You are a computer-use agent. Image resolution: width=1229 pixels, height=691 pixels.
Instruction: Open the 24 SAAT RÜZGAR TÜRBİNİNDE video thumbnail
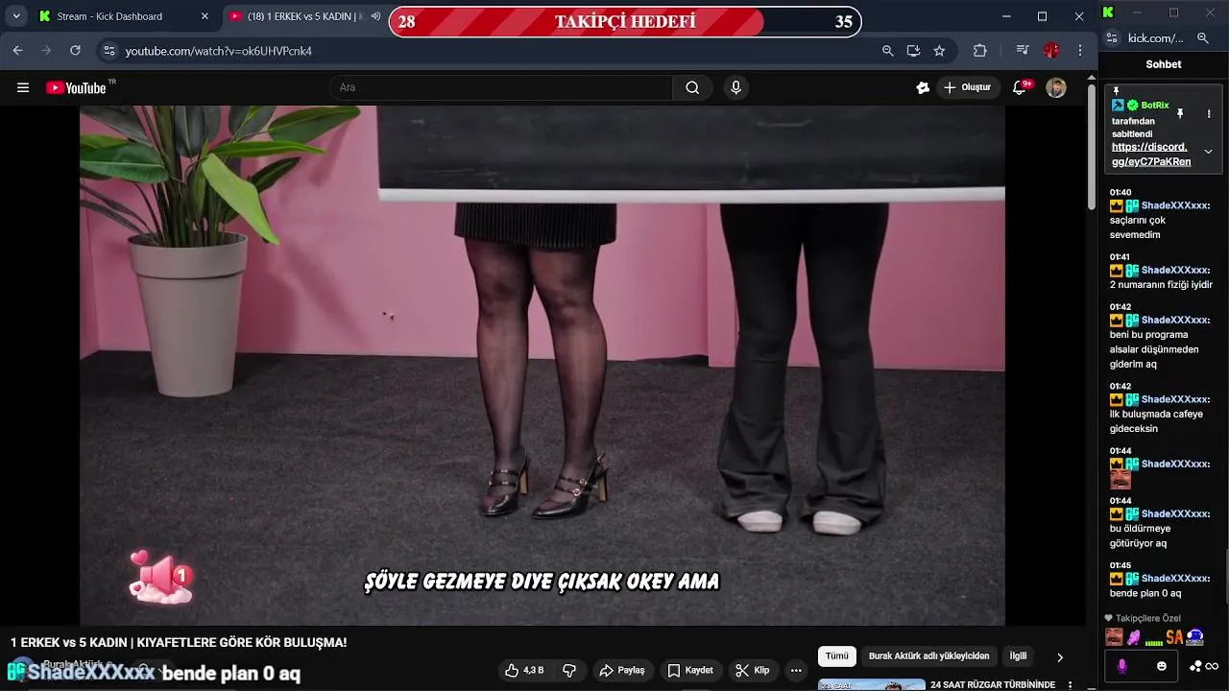coord(872,684)
